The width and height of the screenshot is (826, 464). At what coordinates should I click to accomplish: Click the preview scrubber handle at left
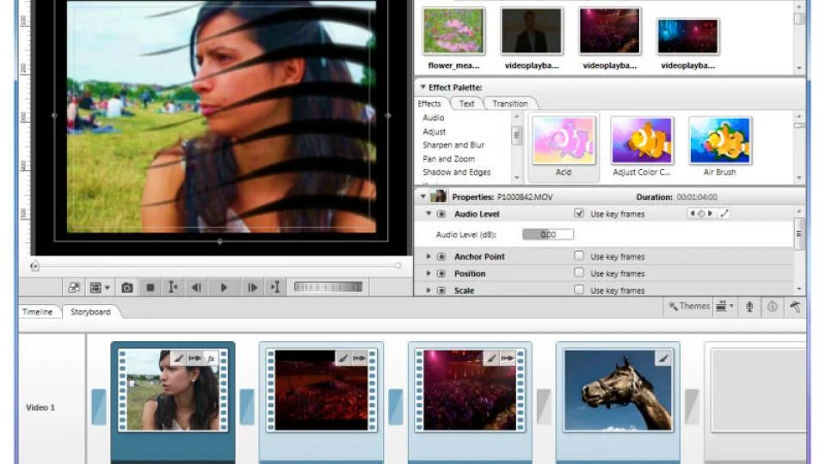tap(34, 266)
